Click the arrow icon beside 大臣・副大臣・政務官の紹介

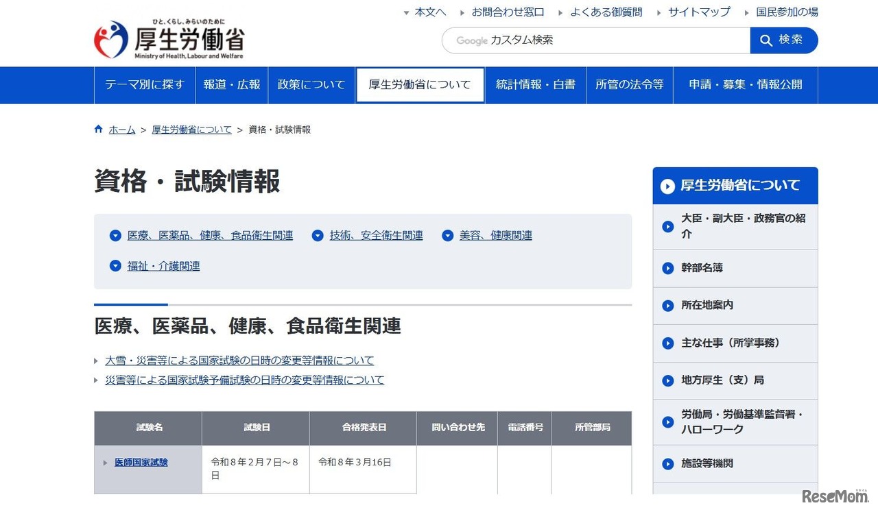[667, 227]
